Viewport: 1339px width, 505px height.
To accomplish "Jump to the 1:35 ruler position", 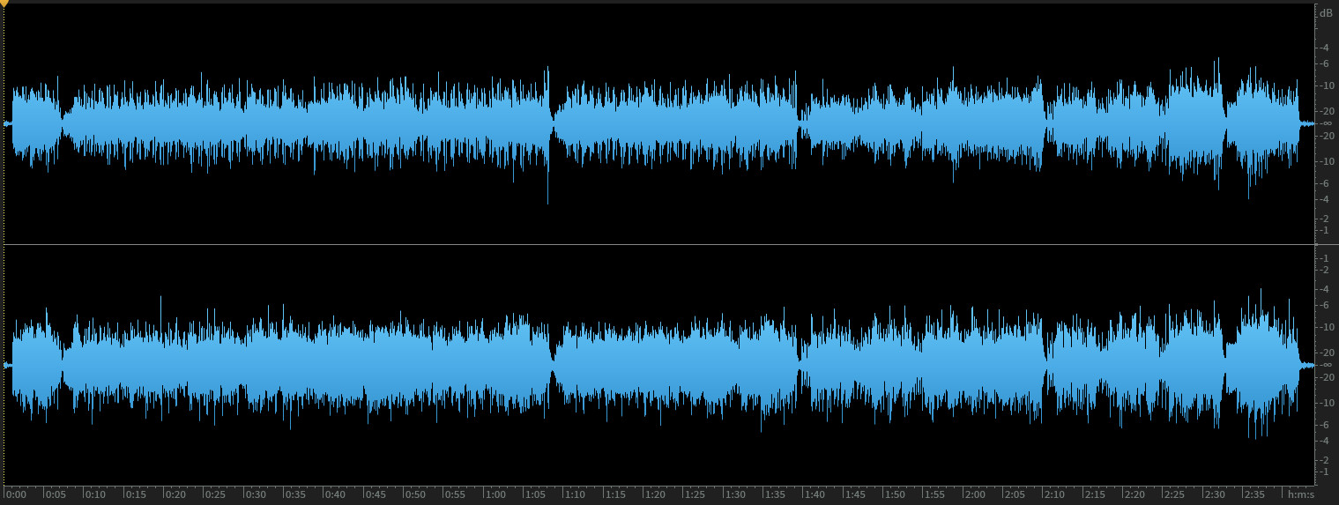I will pyautogui.click(x=776, y=494).
